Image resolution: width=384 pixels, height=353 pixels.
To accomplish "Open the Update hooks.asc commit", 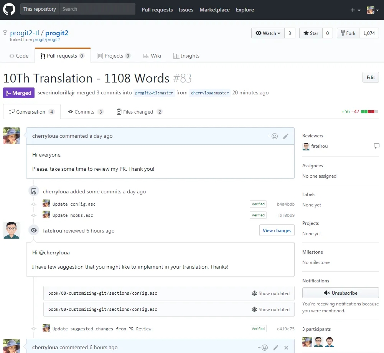I will [x=73, y=215].
